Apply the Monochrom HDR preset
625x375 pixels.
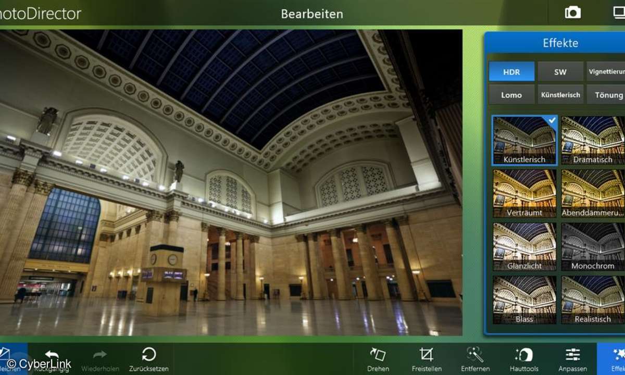click(593, 246)
